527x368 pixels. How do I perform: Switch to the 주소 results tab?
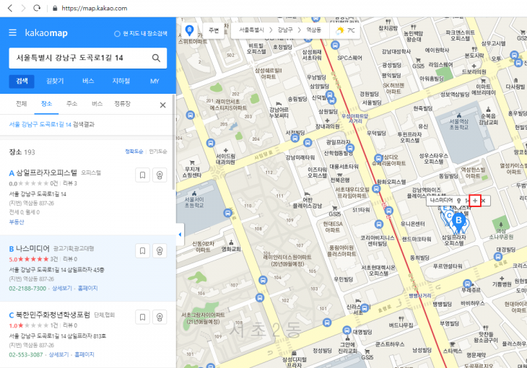pos(71,105)
